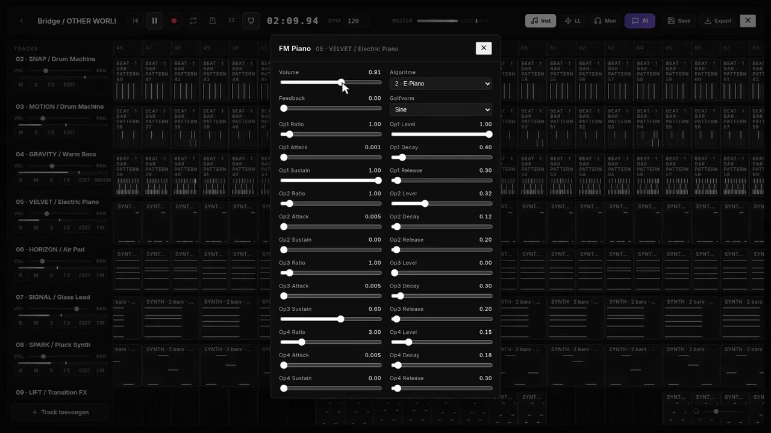Click the Op4 Ratio slider handle
771x433 pixels.
coord(301,342)
